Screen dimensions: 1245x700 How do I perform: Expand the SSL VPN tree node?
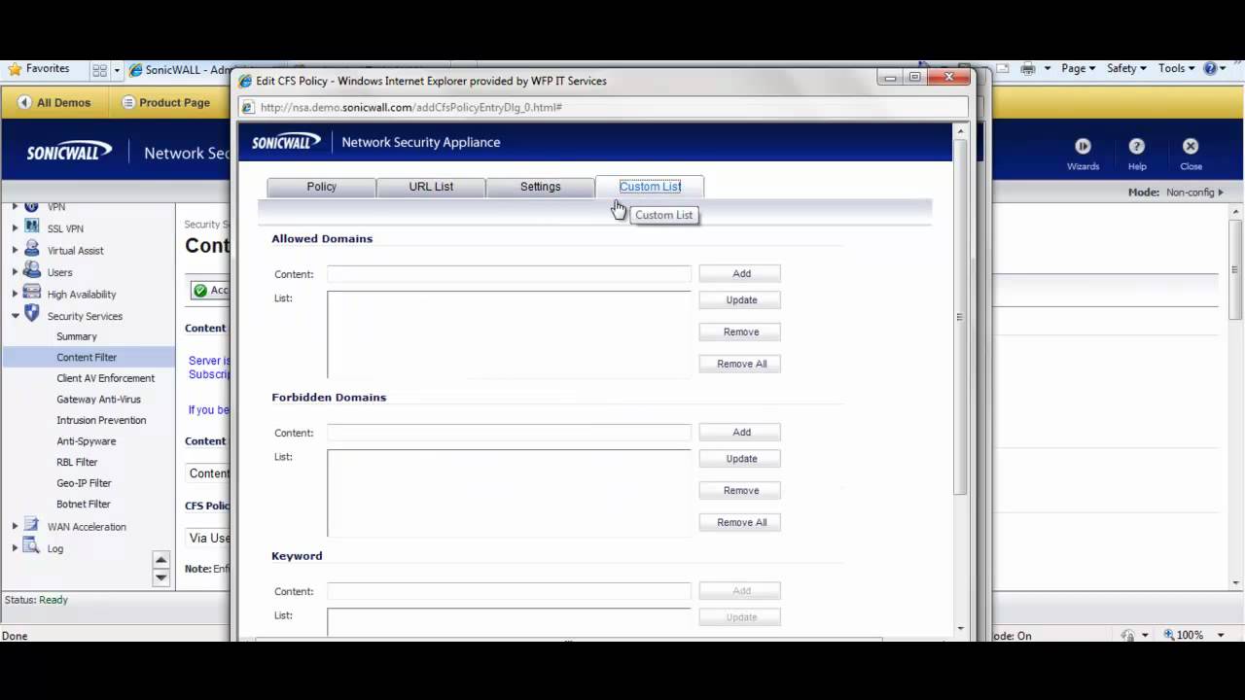click(15, 228)
